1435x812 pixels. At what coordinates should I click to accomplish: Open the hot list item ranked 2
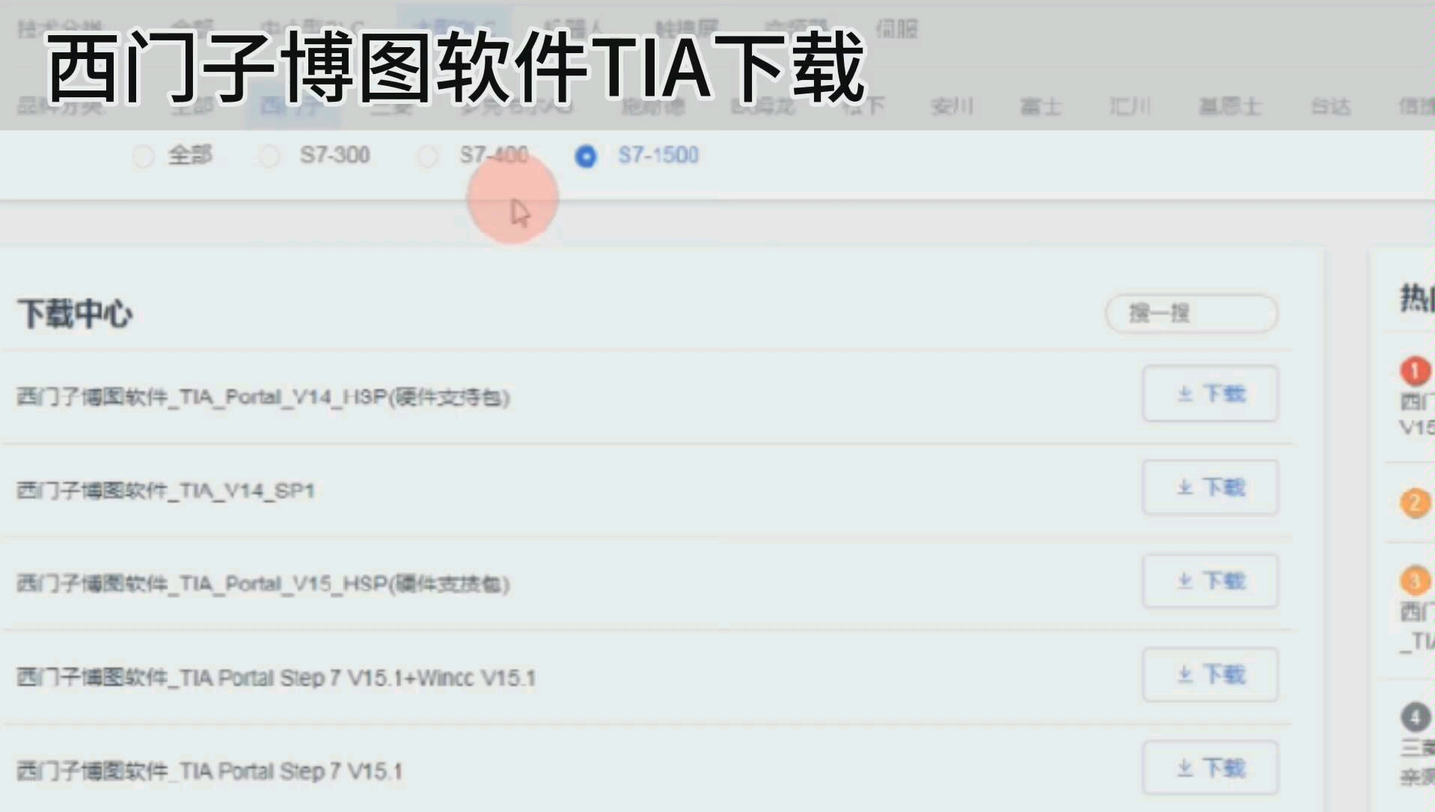point(1415,502)
